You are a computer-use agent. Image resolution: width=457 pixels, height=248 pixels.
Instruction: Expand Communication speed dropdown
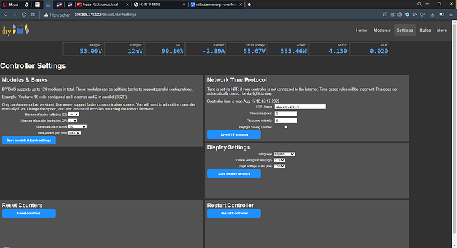pos(77,126)
